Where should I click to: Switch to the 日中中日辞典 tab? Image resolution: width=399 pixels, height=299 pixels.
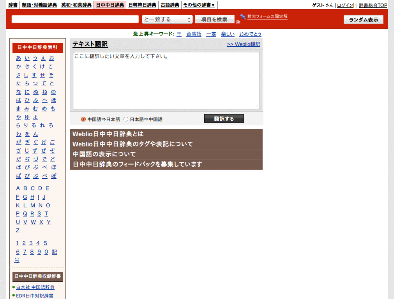110,5
